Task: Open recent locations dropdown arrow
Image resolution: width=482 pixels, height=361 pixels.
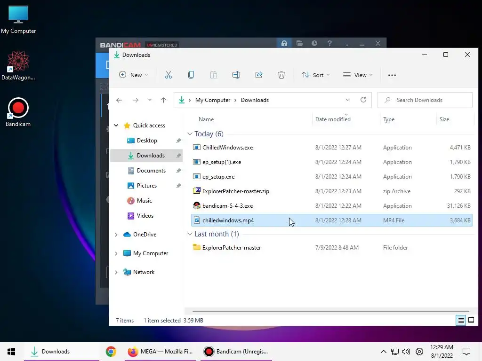Action: click(x=150, y=100)
